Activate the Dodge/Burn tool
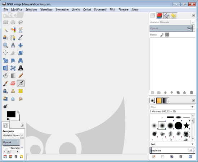Viewport: 198px width, 162px height. click(x=5, y=106)
